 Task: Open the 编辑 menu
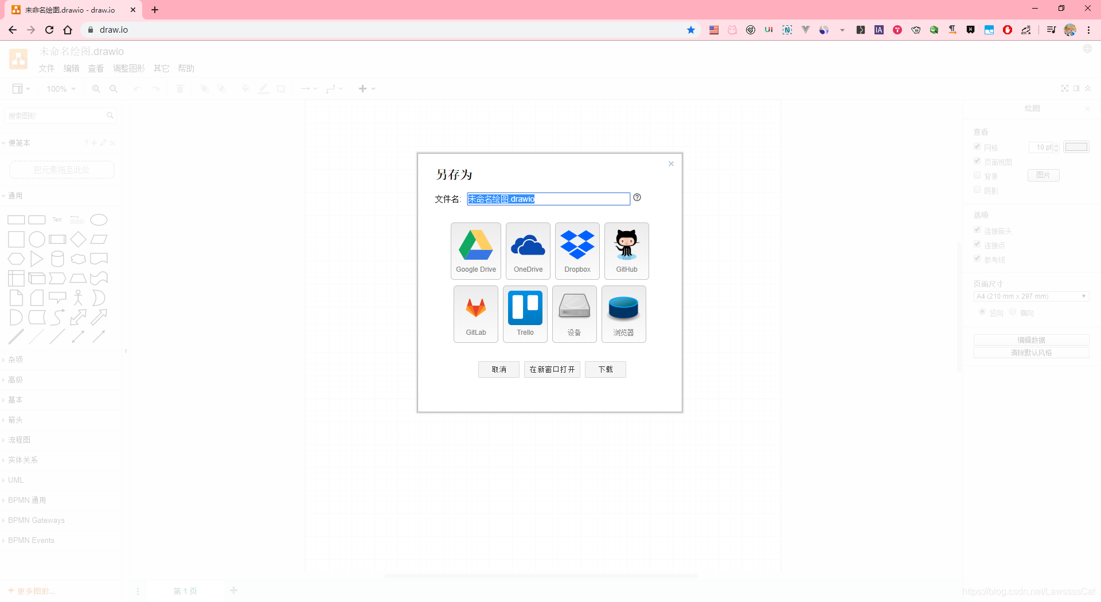pyautogui.click(x=71, y=68)
